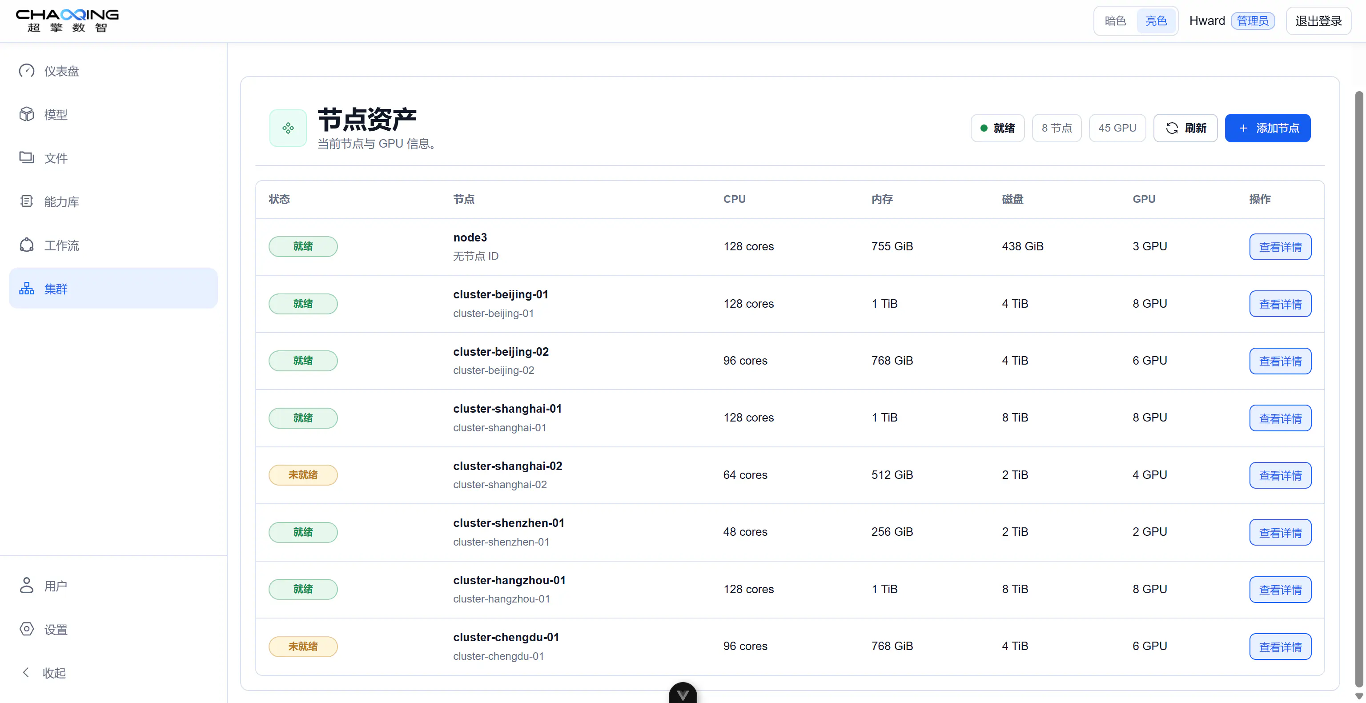This screenshot has height=703, width=1366.
Task: Click the scrollbar down arrow
Action: click(1359, 696)
